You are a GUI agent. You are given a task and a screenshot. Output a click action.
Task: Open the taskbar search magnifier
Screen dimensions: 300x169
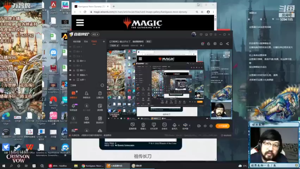pos(11,166)
